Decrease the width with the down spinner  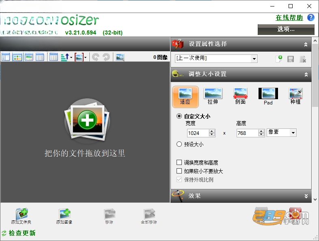click(212, 135)
